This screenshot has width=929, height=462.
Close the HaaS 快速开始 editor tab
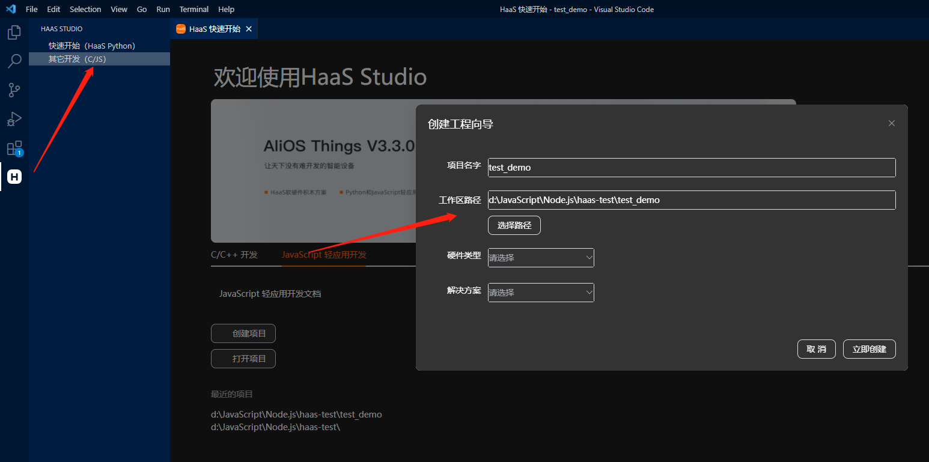(x=249, y=29)
